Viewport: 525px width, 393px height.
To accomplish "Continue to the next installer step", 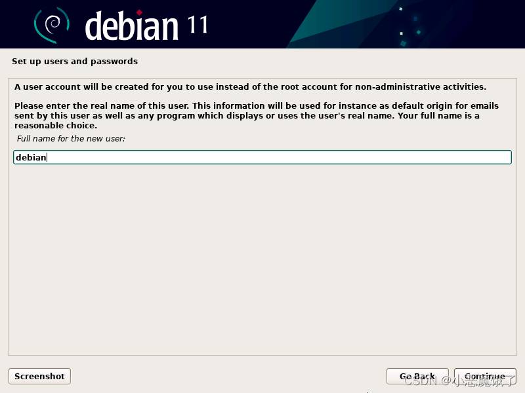I will coord(485,376).
